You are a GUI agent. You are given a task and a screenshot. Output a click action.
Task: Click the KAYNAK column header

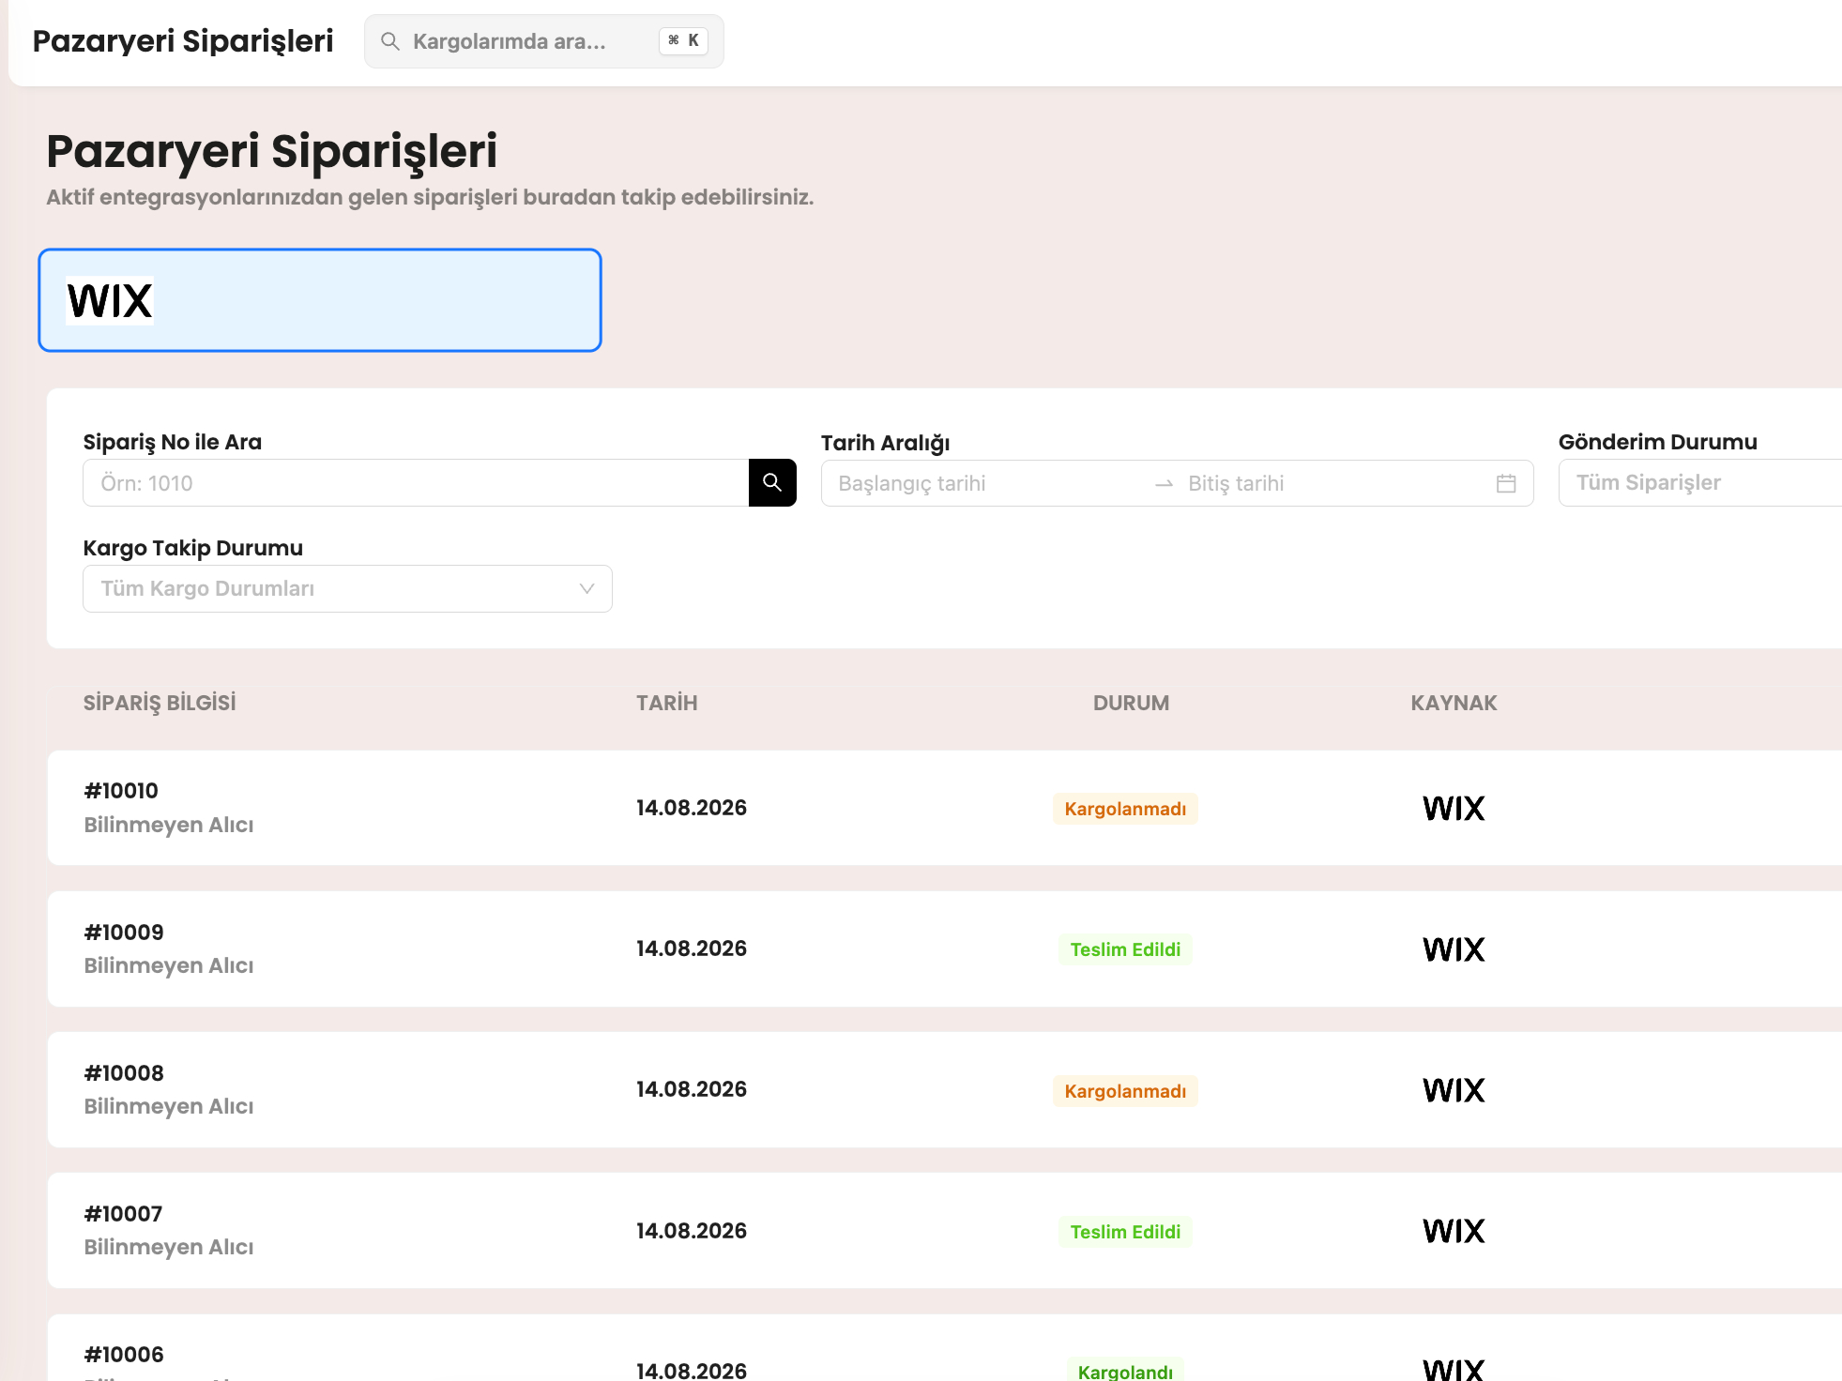pyautogui.click(x=1454, y=703)
